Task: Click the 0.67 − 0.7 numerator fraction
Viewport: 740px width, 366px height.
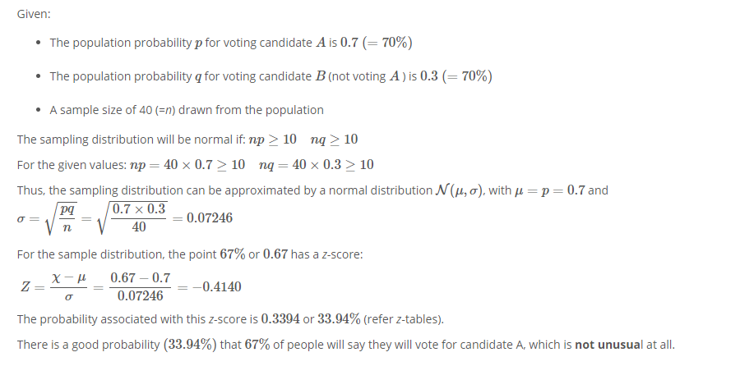Action: click(x=140, y=287)
